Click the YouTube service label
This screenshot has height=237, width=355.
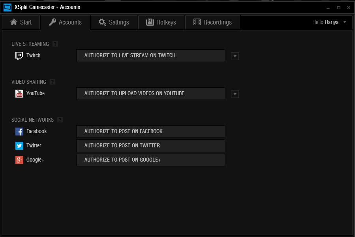click(35, 93)
